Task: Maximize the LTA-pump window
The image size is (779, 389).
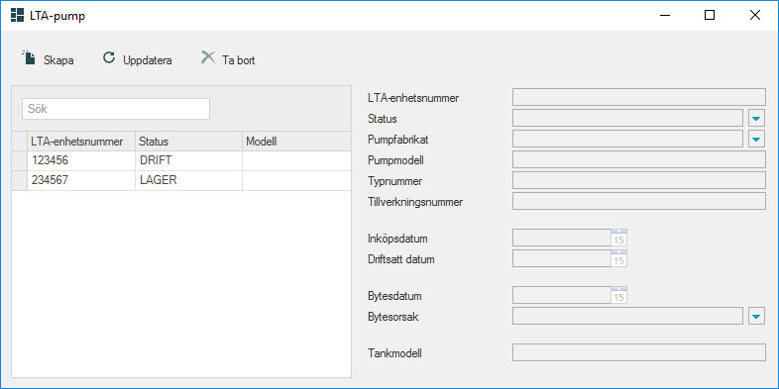Action: (x=710, y=16)
